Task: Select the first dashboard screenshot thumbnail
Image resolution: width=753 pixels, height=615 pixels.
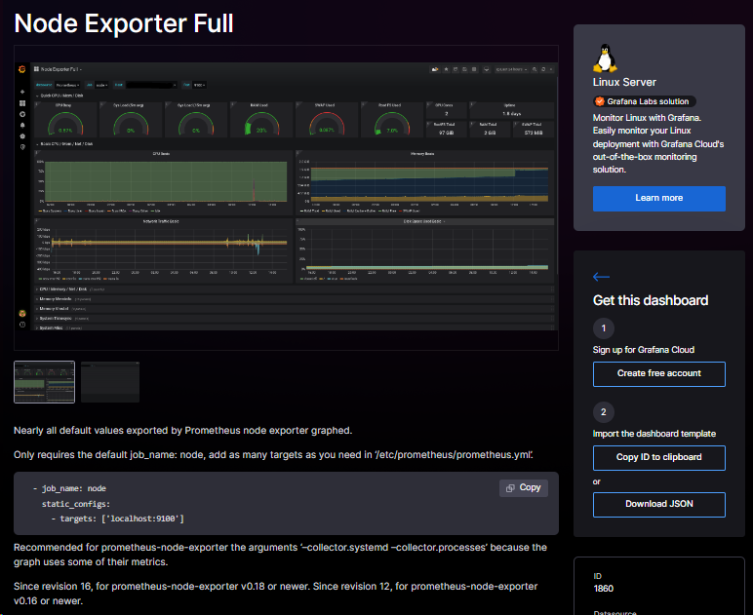Action: click(44, 382)
